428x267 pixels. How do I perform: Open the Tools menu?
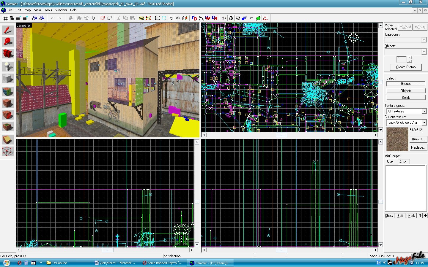click(48, 10)
